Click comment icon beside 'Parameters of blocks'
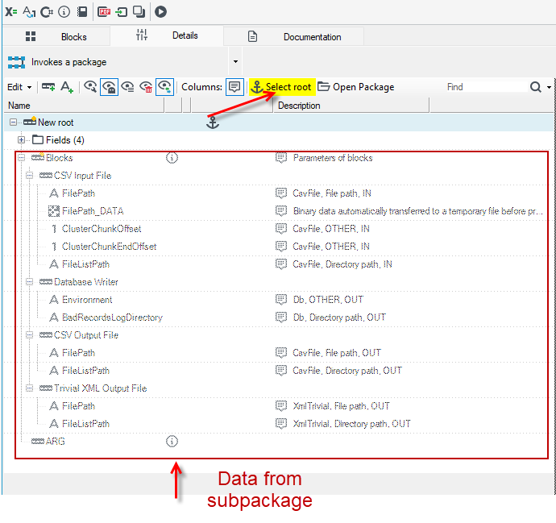 tap(281, 158)
